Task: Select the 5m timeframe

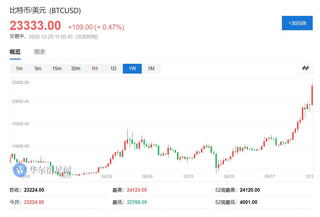Action: [38, 68]
